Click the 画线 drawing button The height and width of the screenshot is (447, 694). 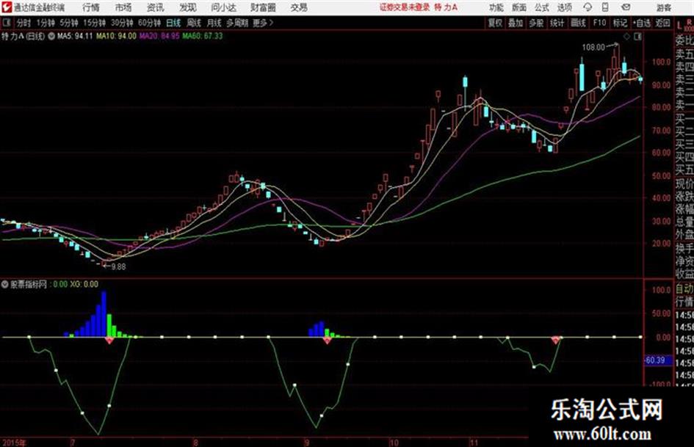(x=578, y=23)
